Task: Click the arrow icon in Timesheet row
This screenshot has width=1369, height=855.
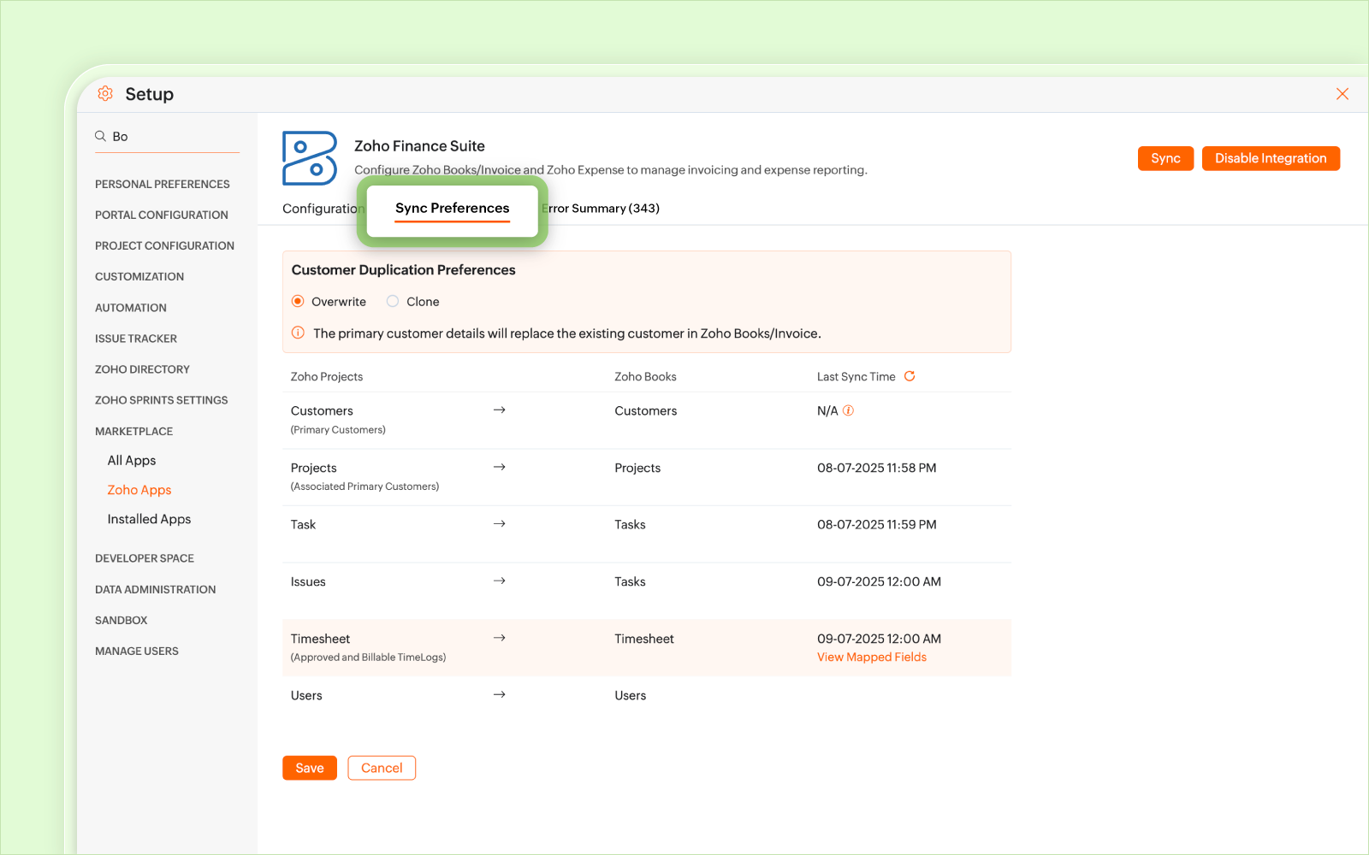Action: click(500, 638)
